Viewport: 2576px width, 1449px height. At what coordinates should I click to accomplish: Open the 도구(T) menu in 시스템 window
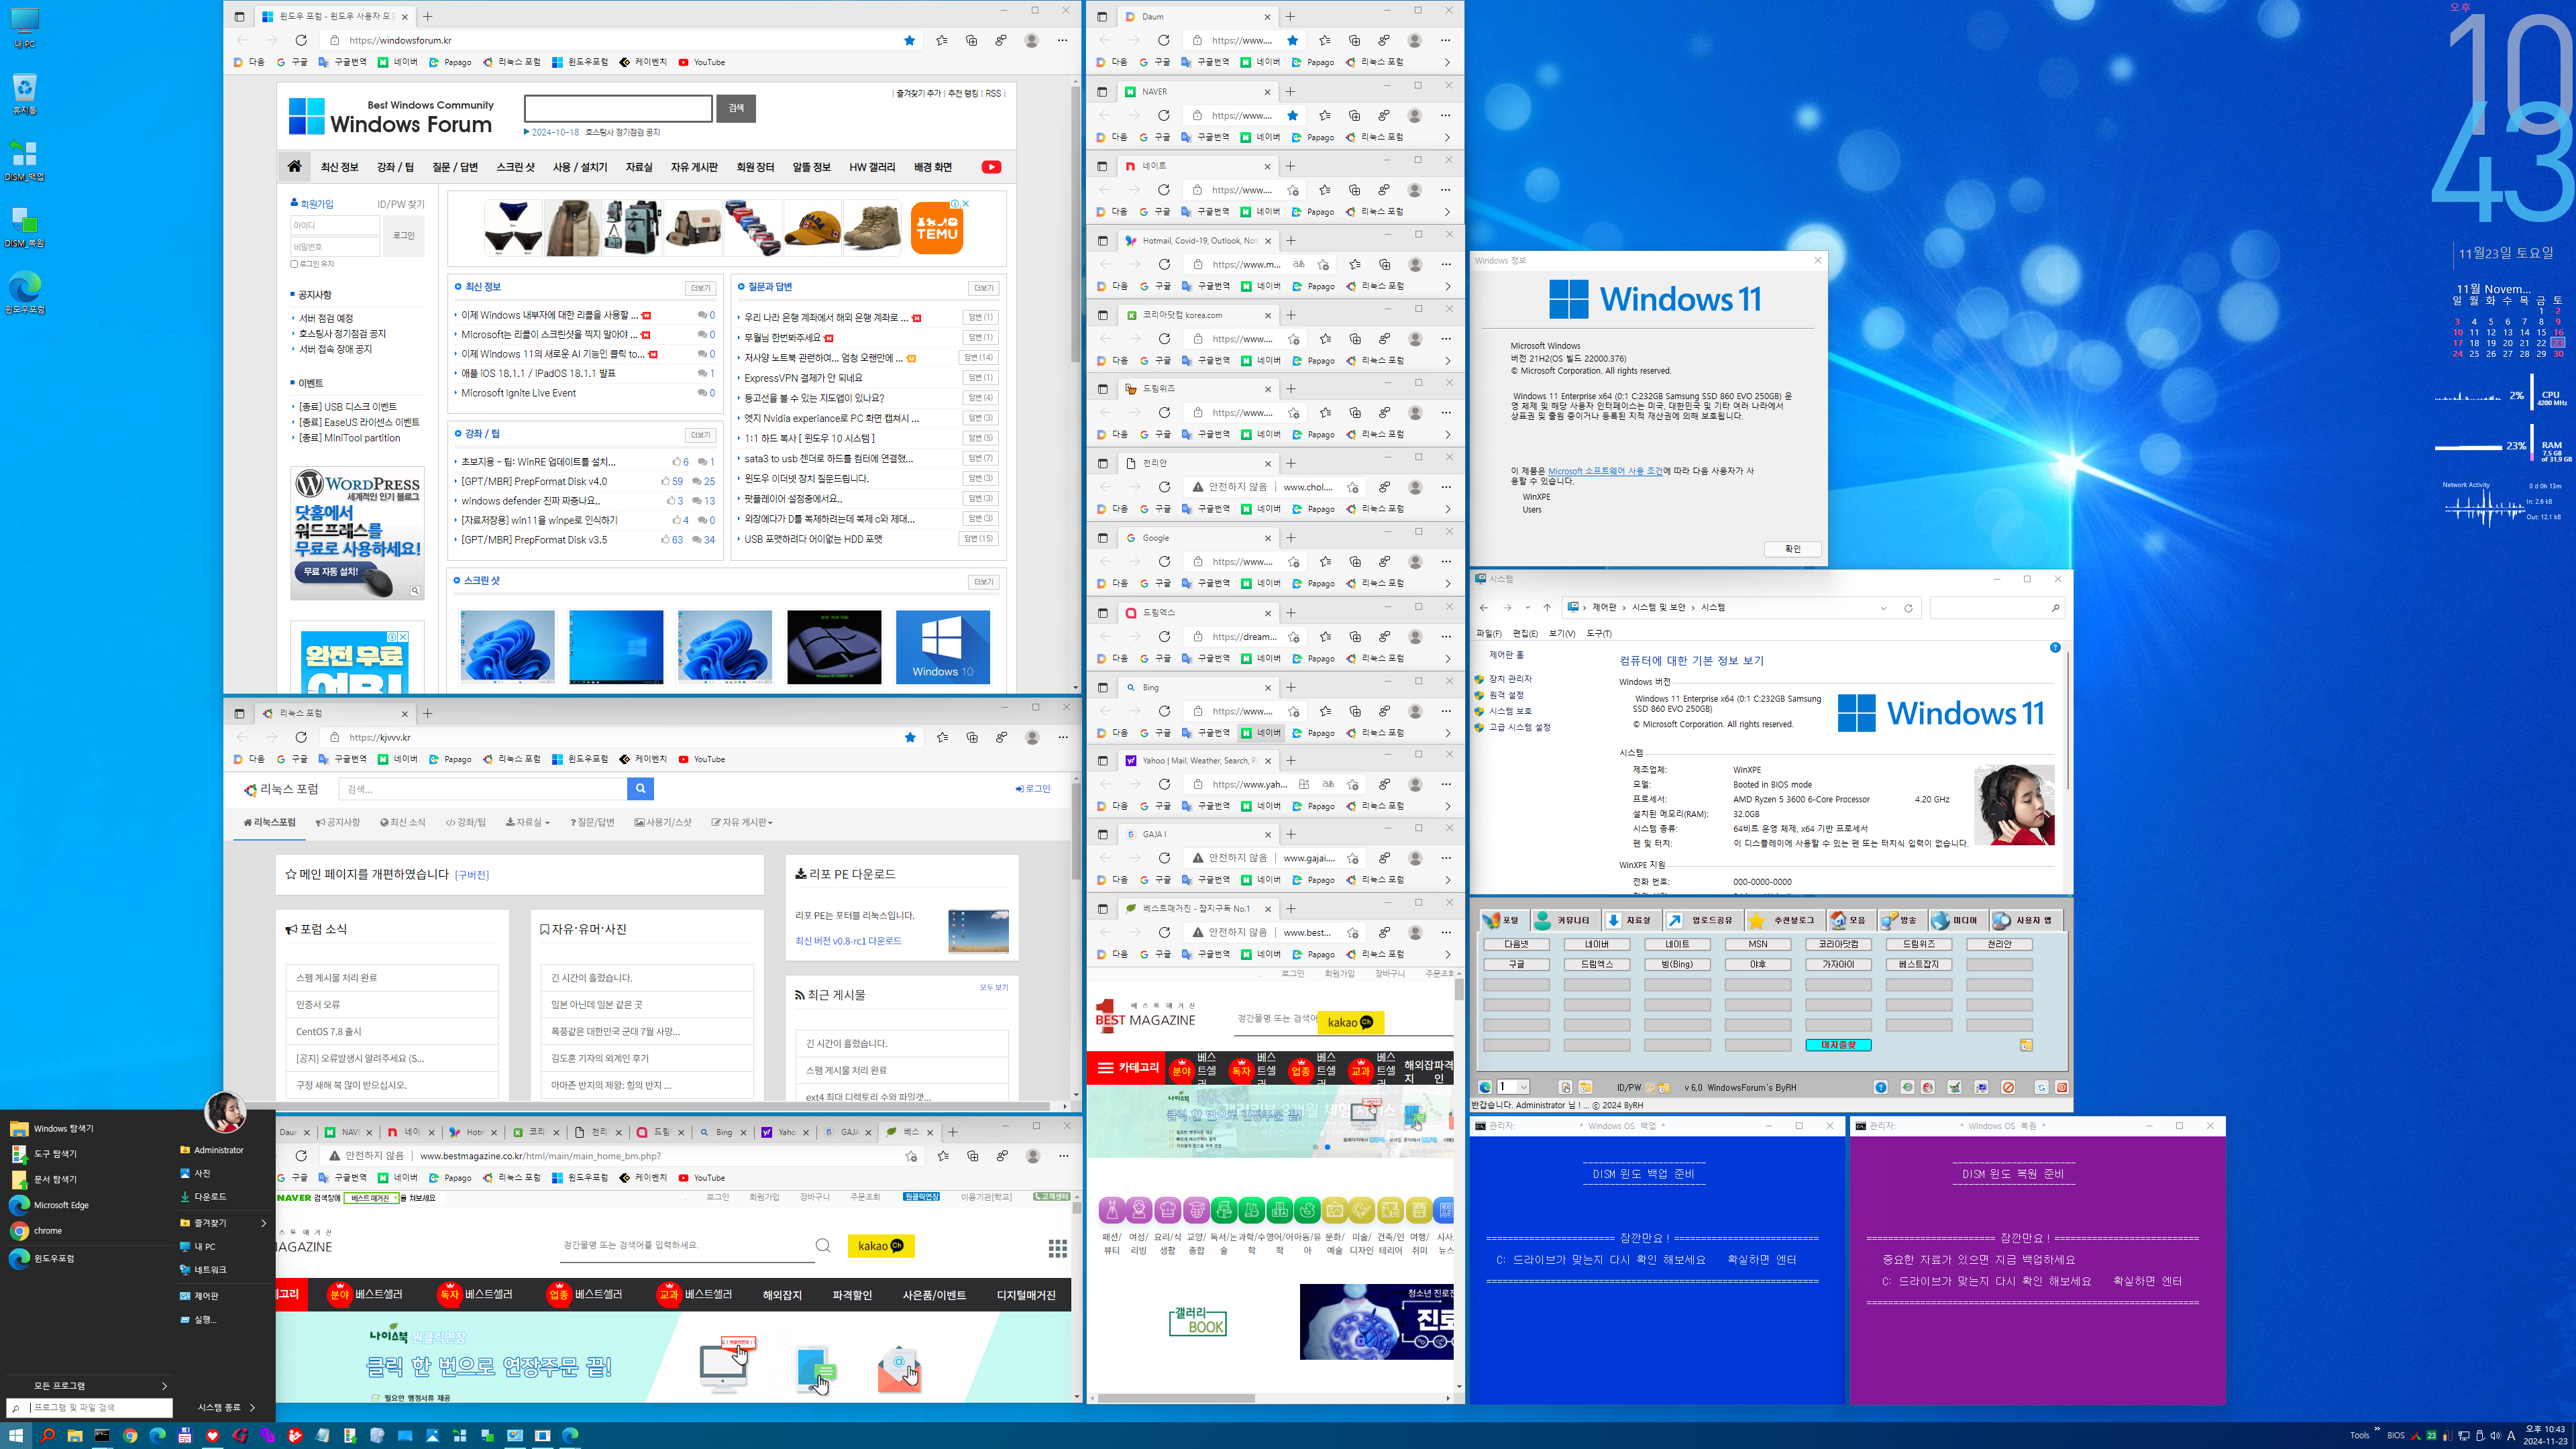[x=1598, y=633]
